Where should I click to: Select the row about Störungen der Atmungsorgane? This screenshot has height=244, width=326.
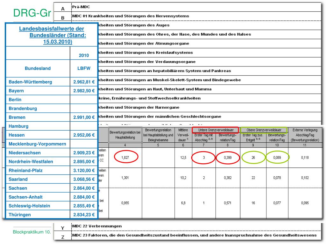click(209, 43)
